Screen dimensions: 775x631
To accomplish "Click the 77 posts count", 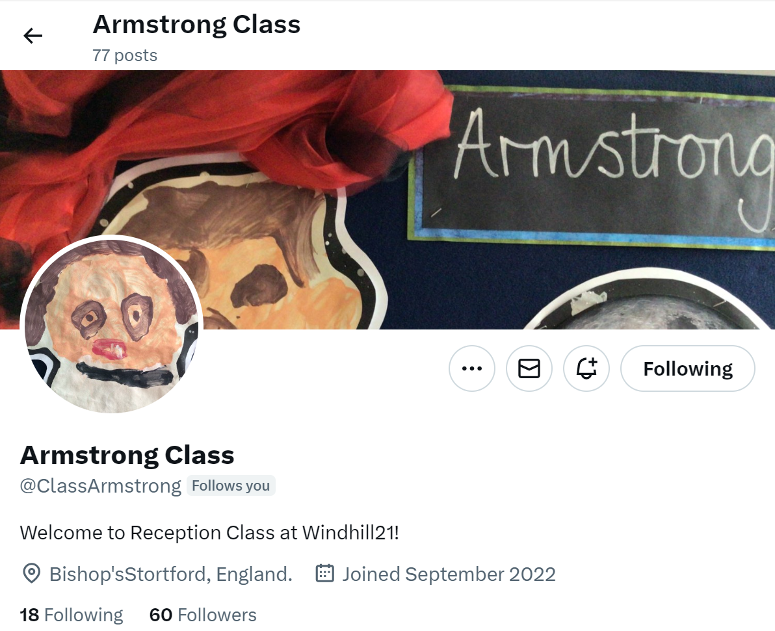I will (125, 55).
